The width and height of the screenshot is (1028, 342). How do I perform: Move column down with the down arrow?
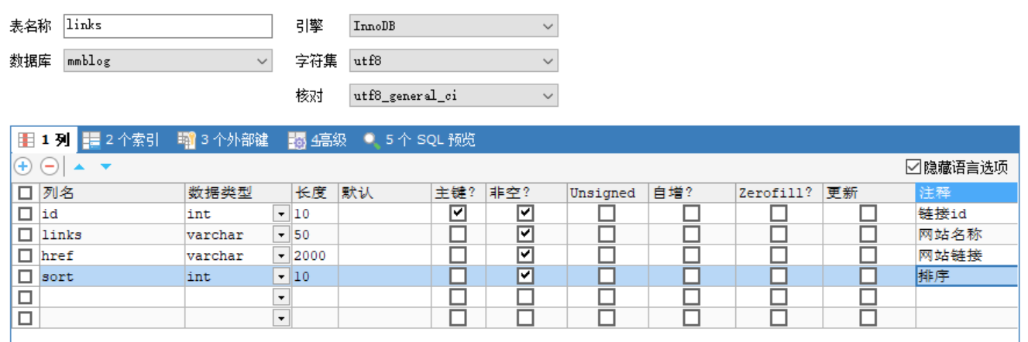[106, 166]
